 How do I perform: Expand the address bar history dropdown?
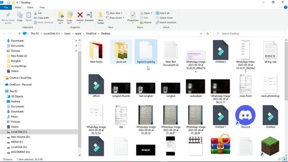[201, 34]
